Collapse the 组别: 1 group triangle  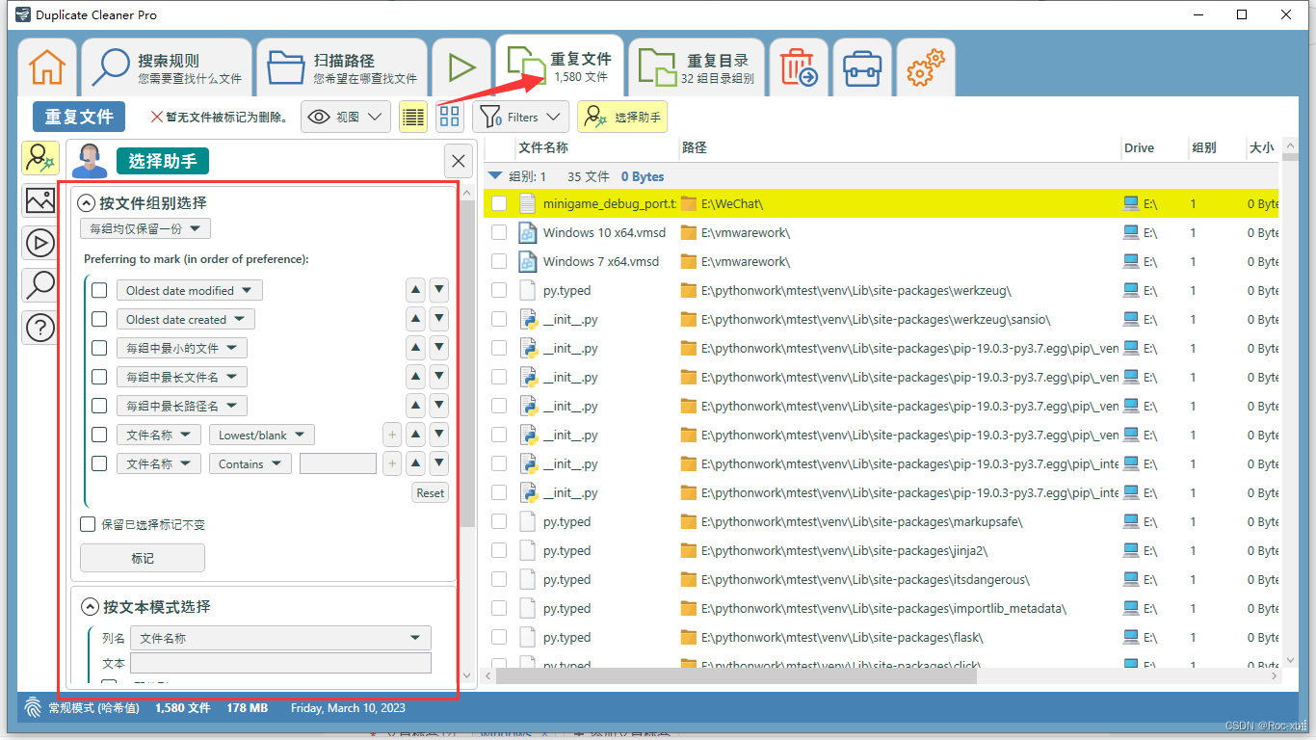pyautogui.click(x=495, y=176)
